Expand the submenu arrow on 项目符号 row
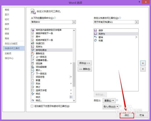 coord(71,77)
